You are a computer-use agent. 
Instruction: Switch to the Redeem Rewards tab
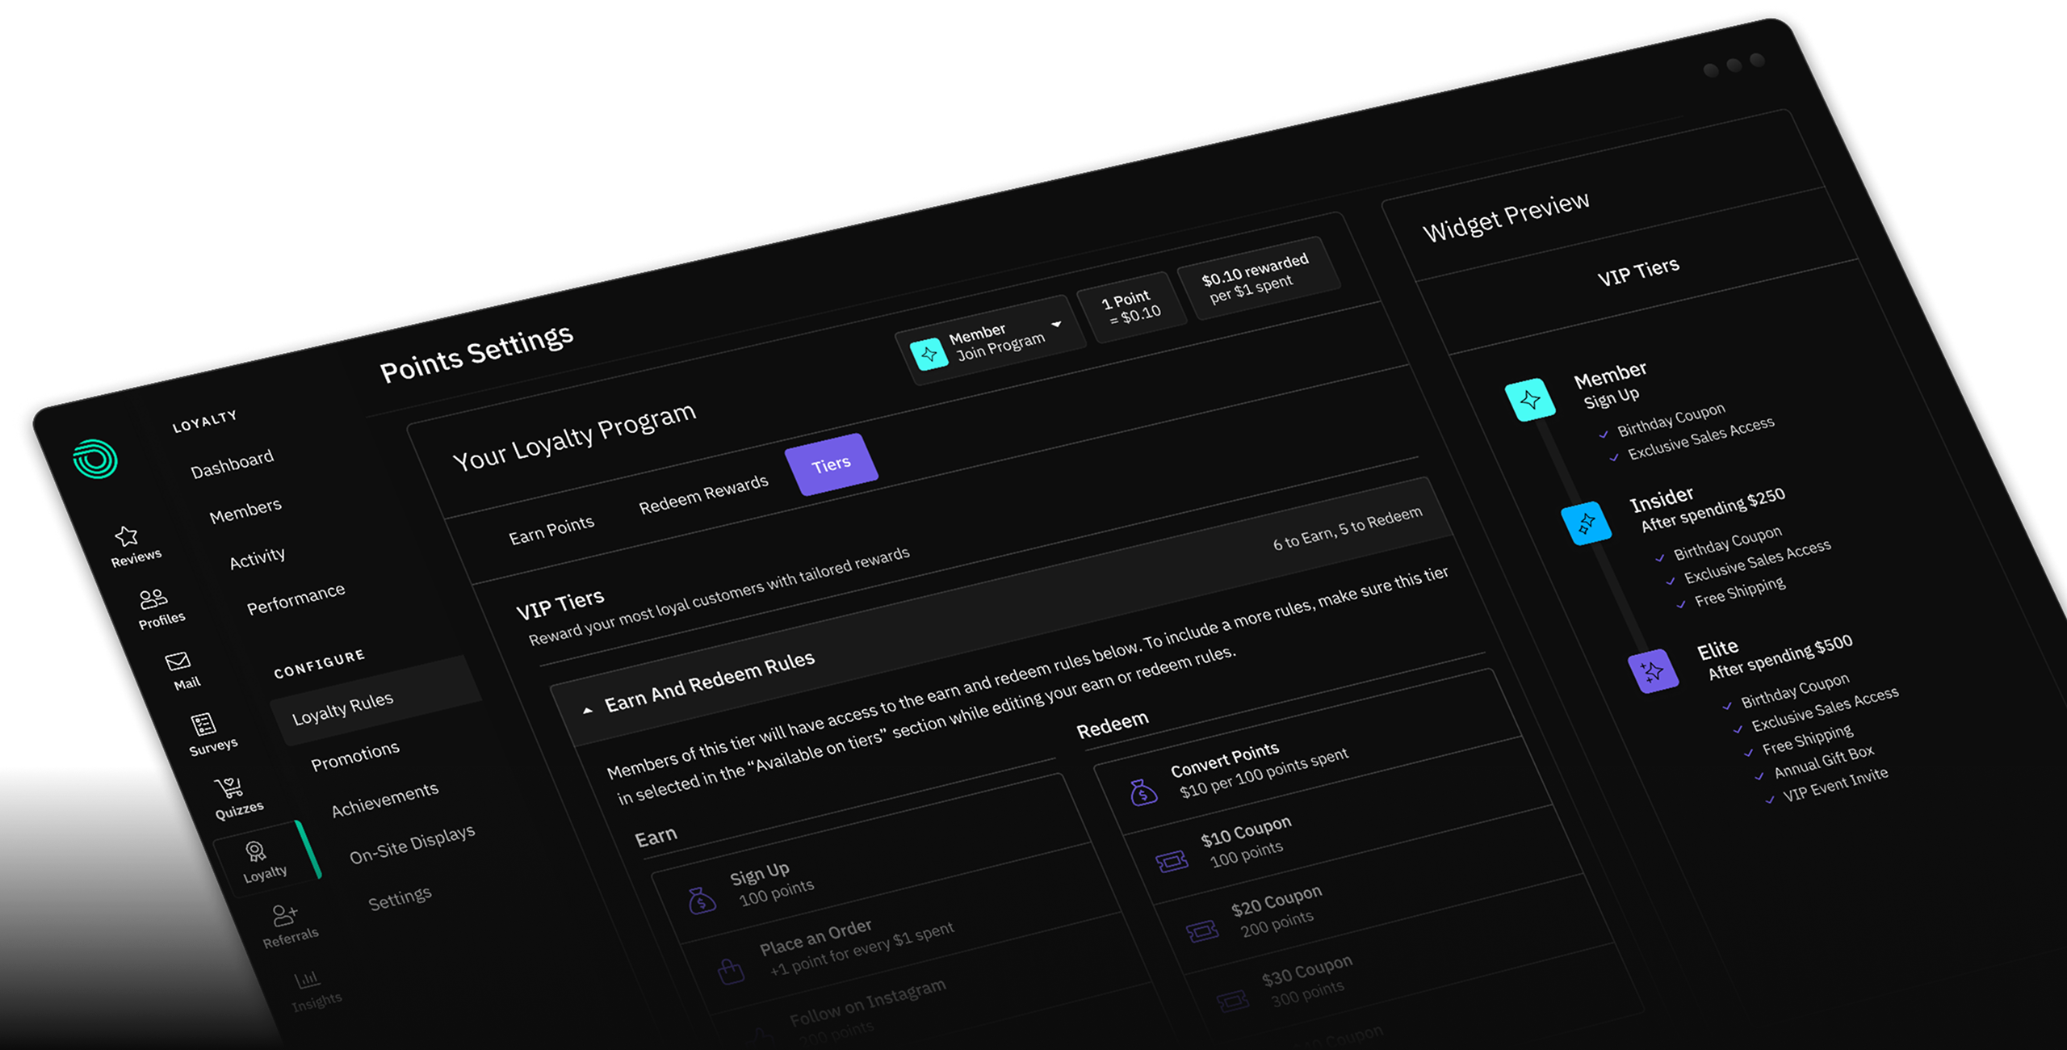pyautogui.click(x=703, y=493)
